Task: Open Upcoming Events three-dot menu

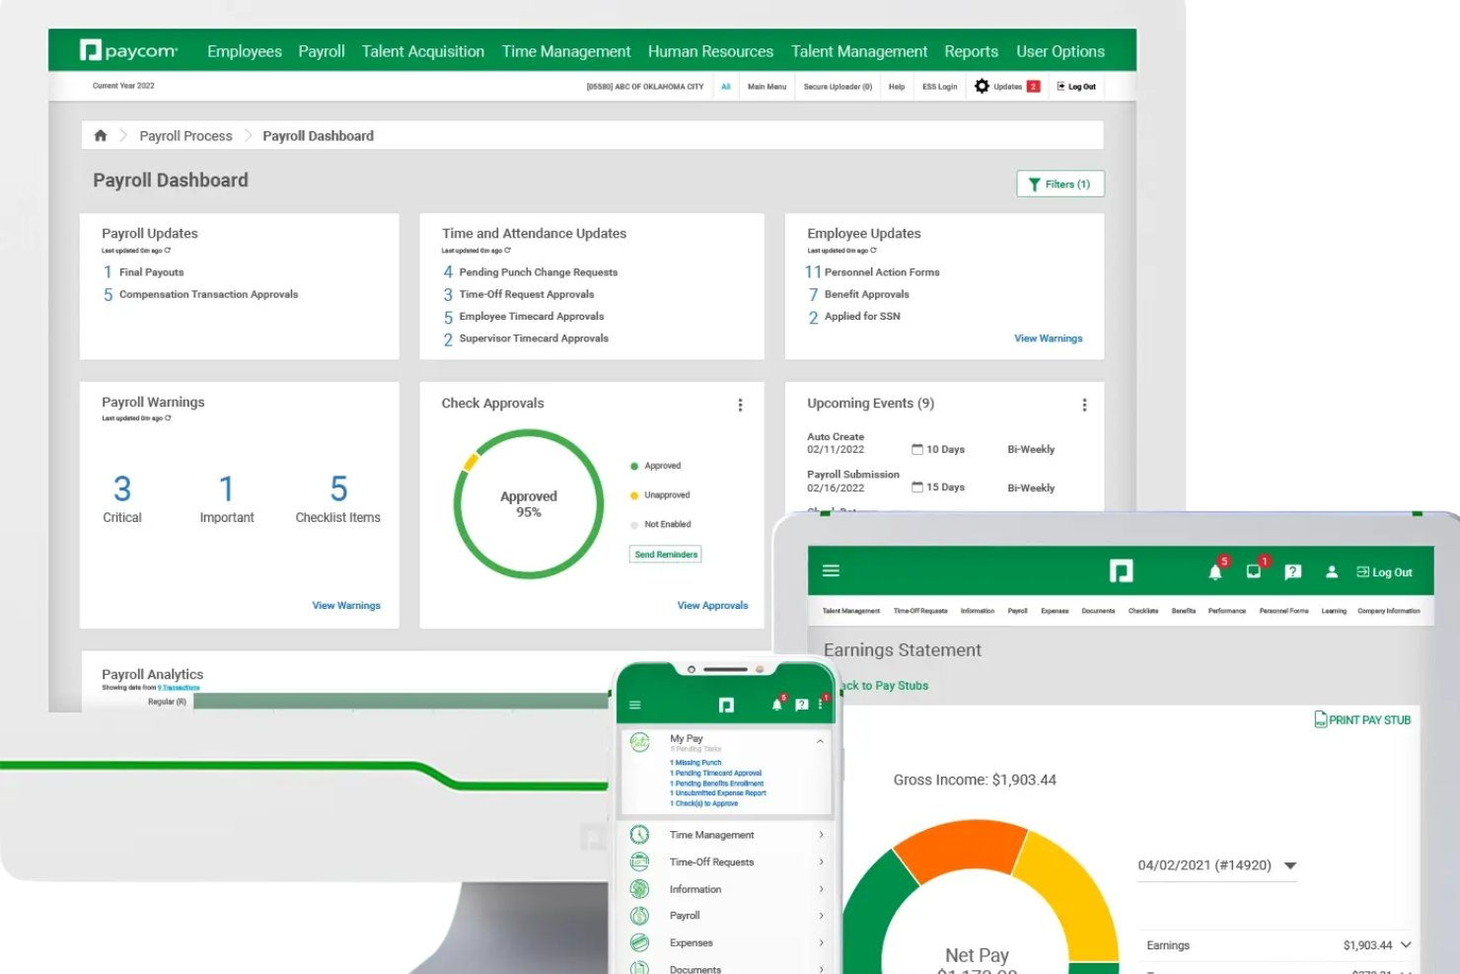Action: [1084, 405]
